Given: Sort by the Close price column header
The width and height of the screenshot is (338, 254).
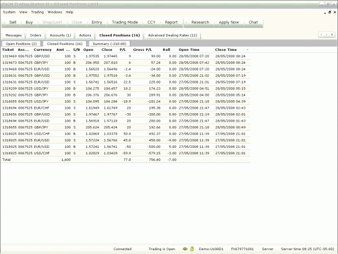Looking at the screenshot, I should click(x=107, y=50).
